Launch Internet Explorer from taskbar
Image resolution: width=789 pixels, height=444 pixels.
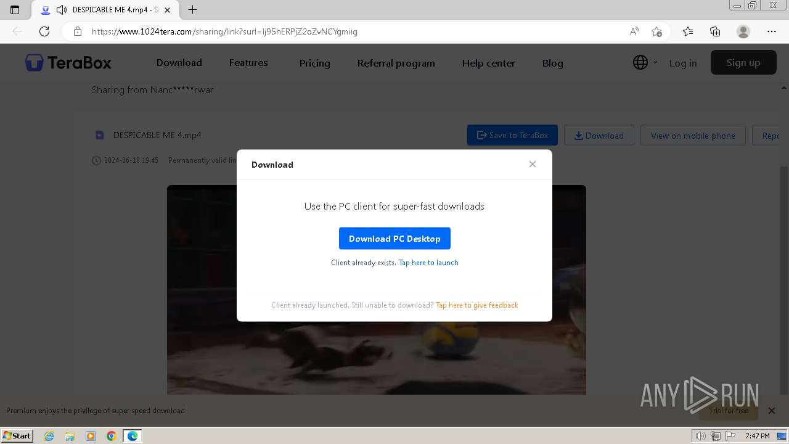[x=49, y=436]
